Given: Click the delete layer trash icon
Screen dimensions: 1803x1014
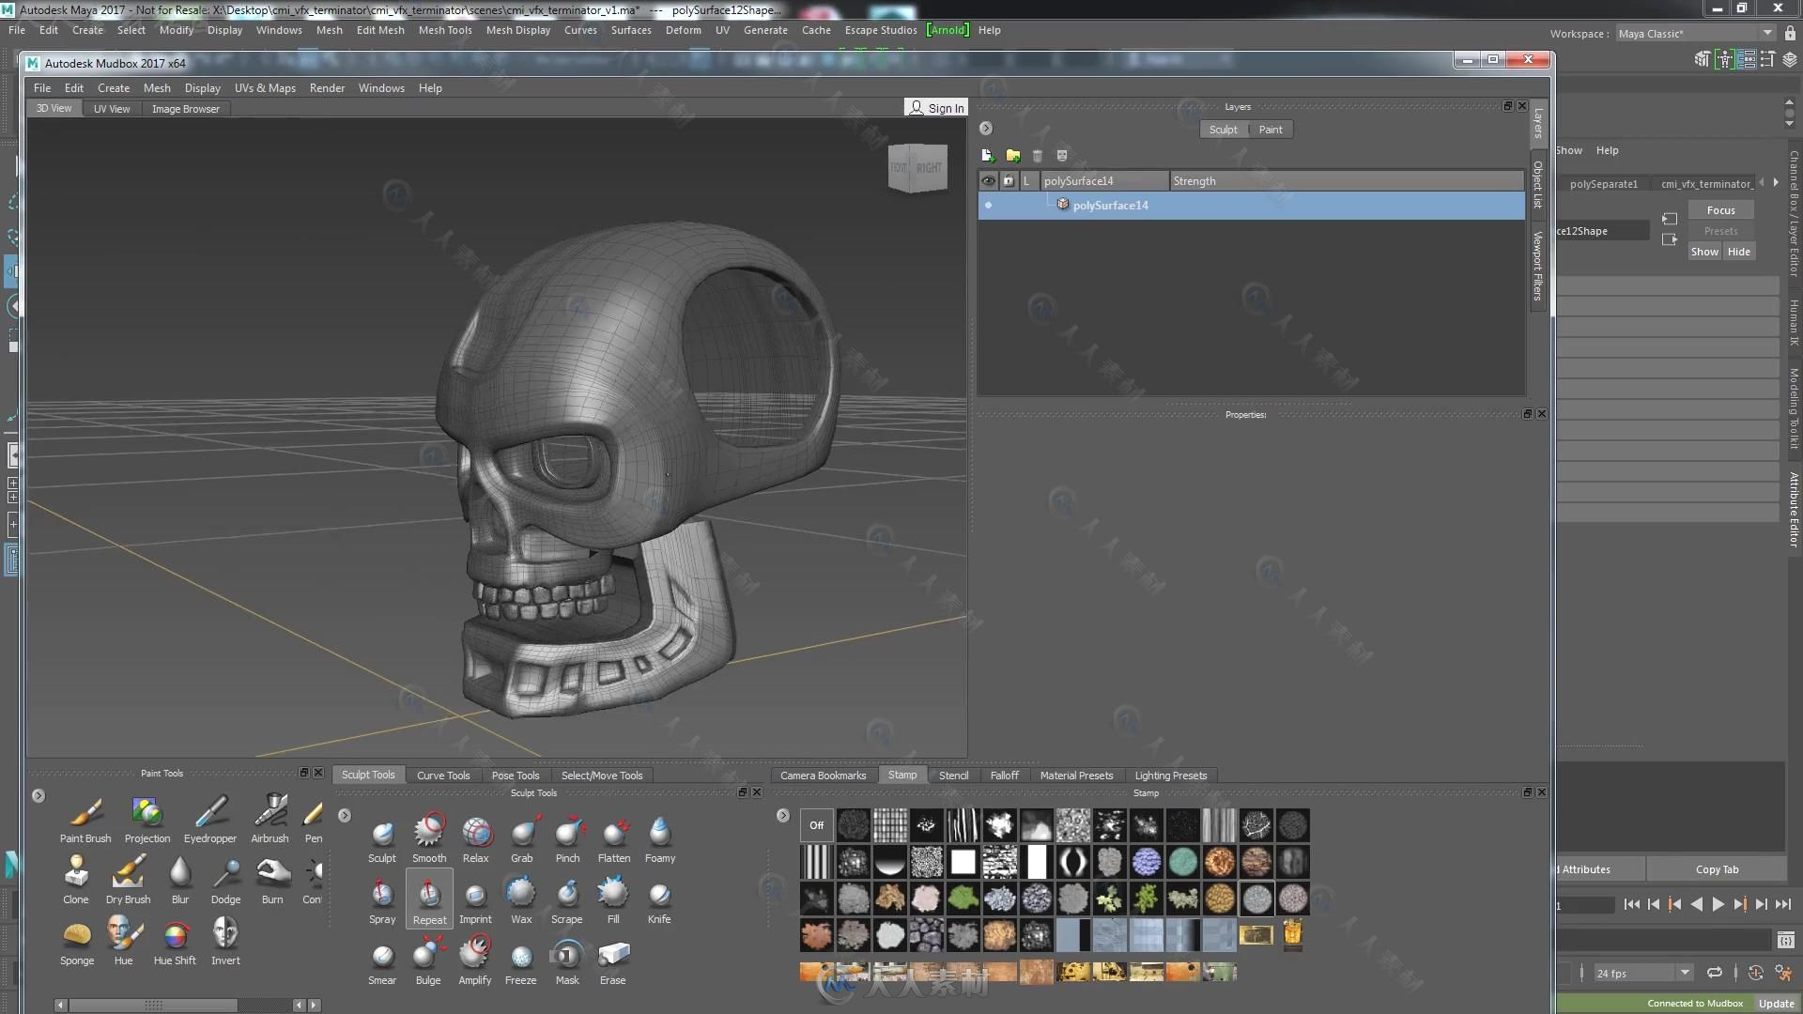Looking at the screenshot, I should coord(1038,155).
